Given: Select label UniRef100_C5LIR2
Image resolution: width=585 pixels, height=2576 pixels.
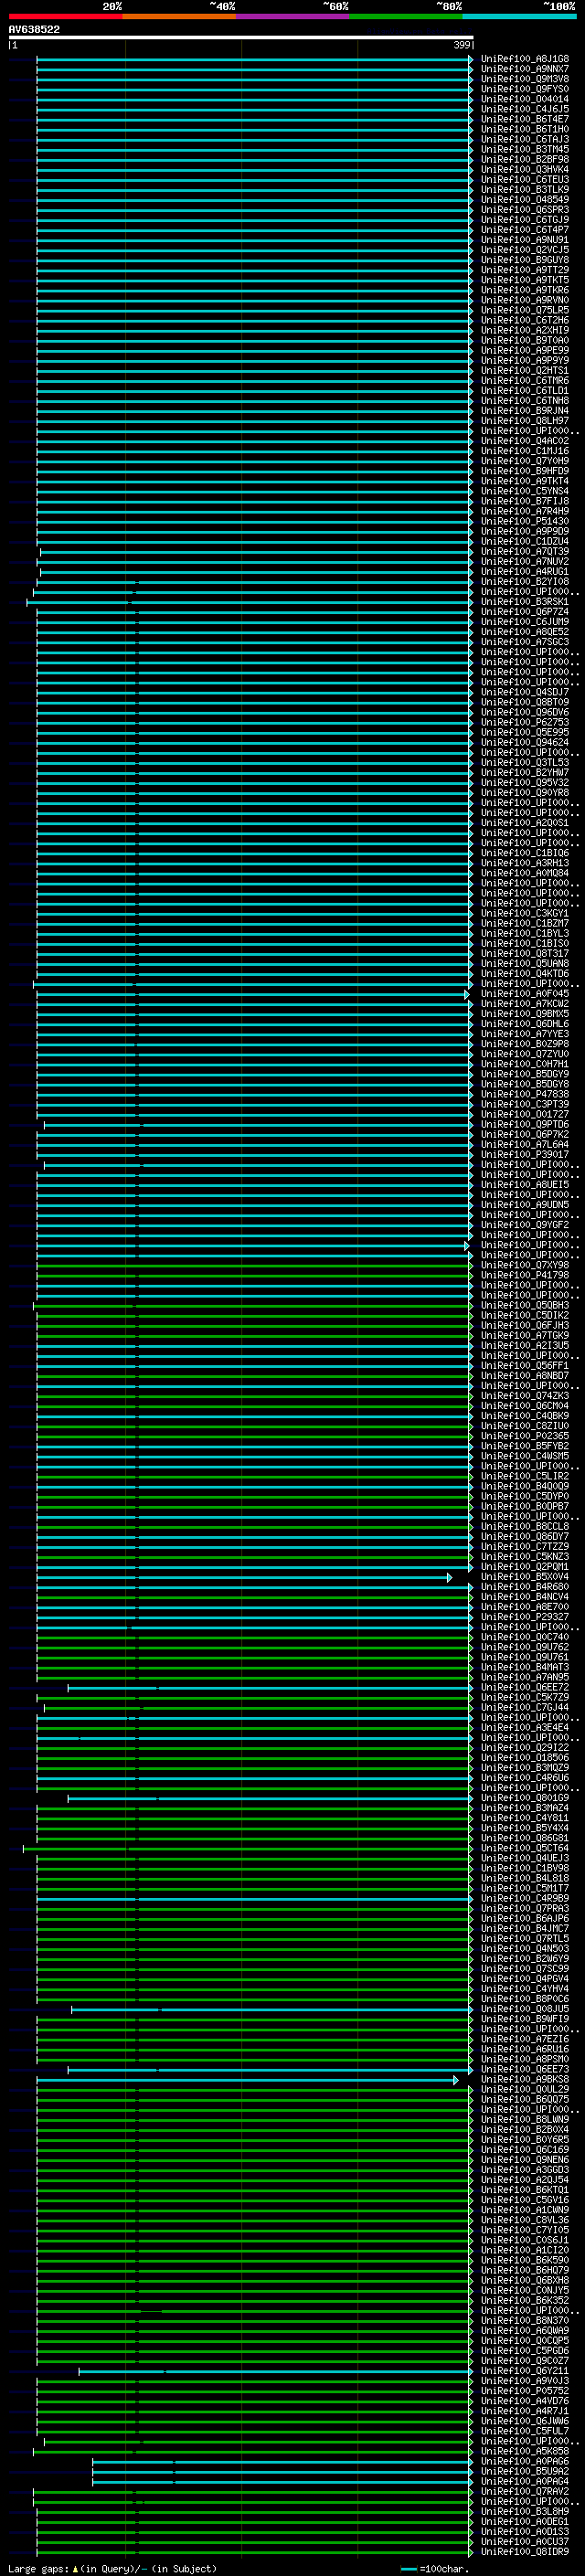Looking at the screenshot, I should tap(525, 1476).
